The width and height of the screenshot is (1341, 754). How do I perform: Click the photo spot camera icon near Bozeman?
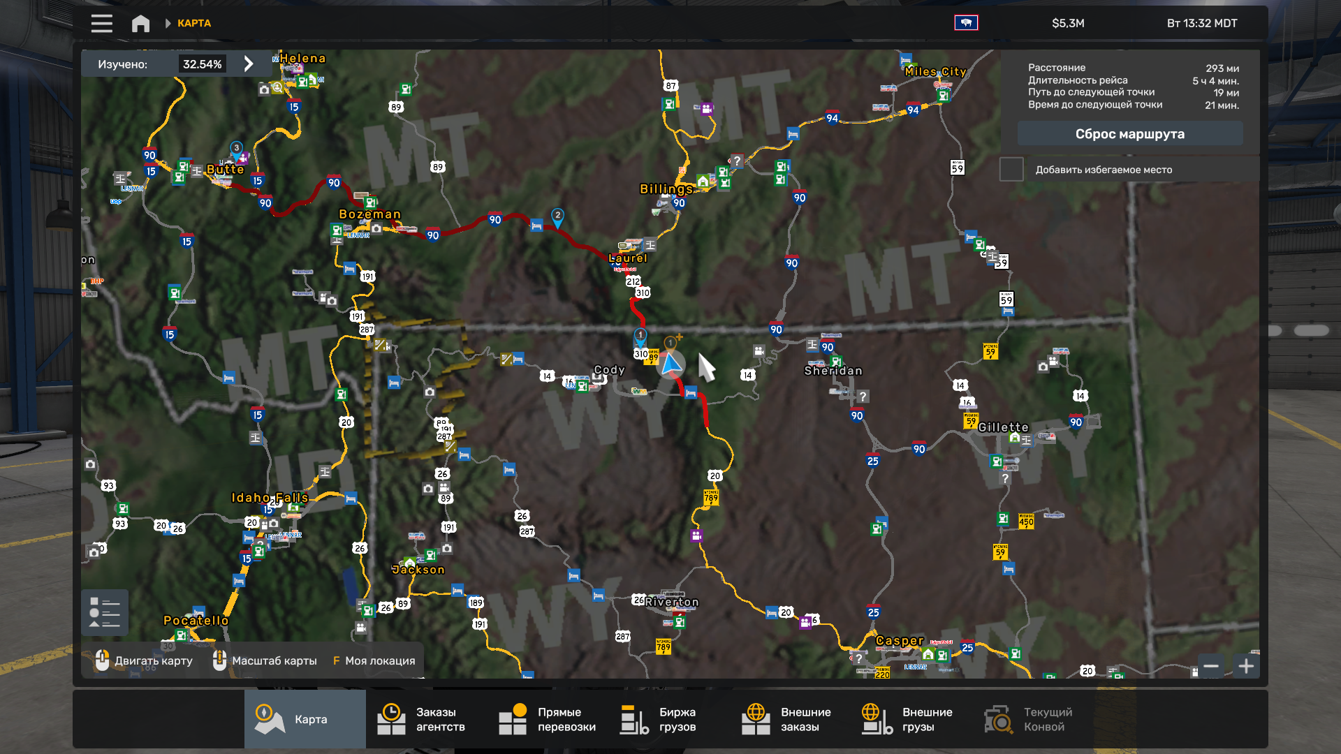point(376,228)
